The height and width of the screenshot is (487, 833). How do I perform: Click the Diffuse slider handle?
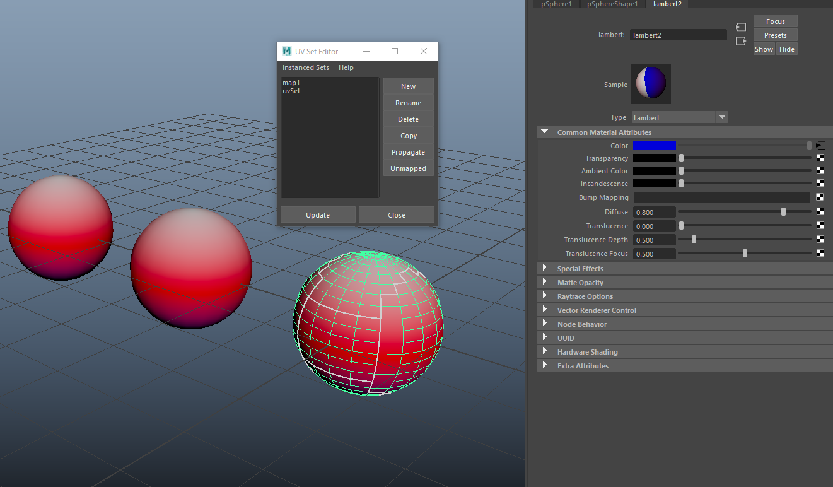[x=783, y=212]
